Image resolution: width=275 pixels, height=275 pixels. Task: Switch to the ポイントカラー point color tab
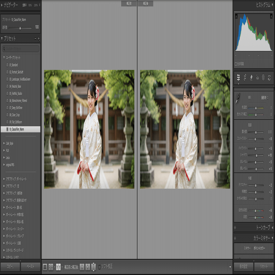point(259,248)
